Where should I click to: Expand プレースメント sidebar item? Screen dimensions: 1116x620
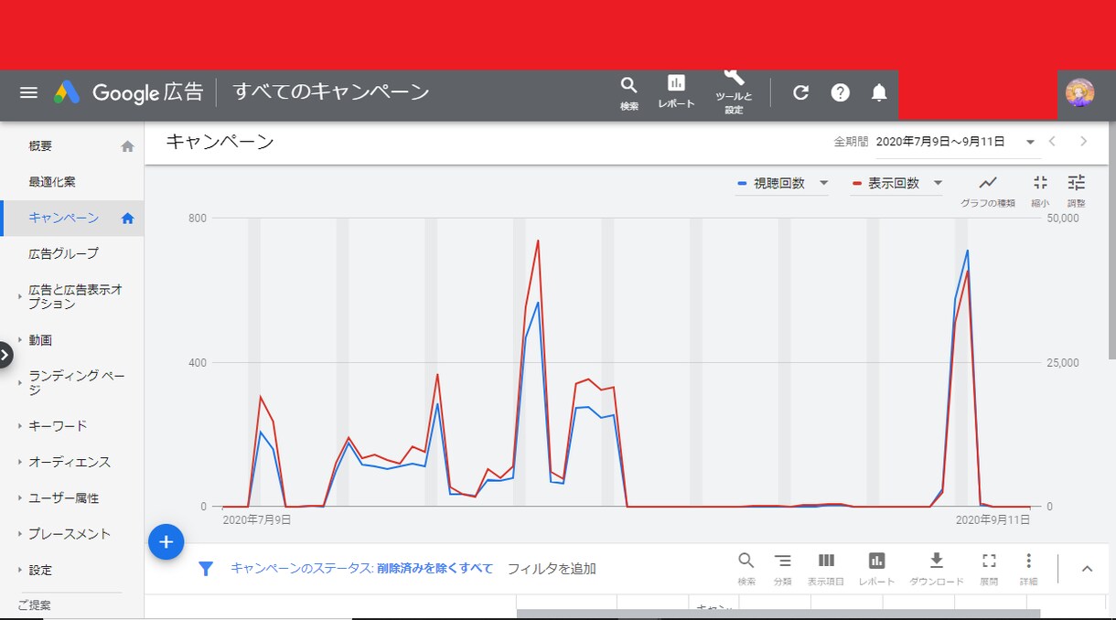[71, 534]
